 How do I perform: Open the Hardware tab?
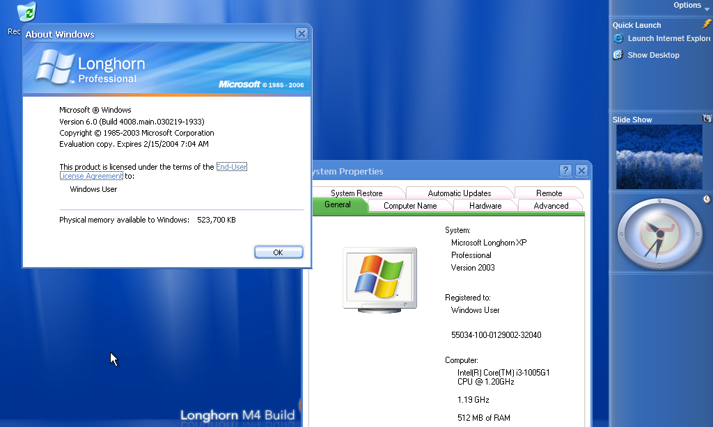485,206
